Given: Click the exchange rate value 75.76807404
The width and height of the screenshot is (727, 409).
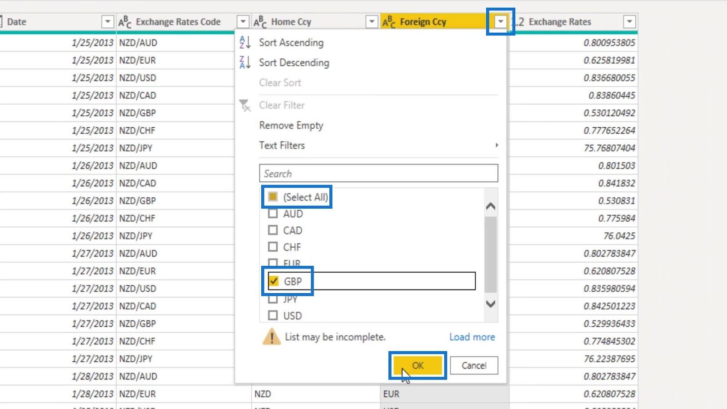Looking at the screenshot, I should (x=609, y=148).
